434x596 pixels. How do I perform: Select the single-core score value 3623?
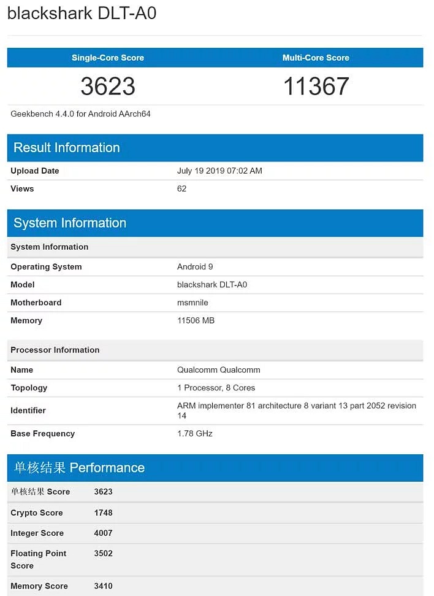108,86
